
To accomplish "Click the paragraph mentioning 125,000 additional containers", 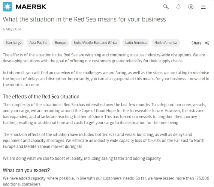I will click(x=106, y=181).
